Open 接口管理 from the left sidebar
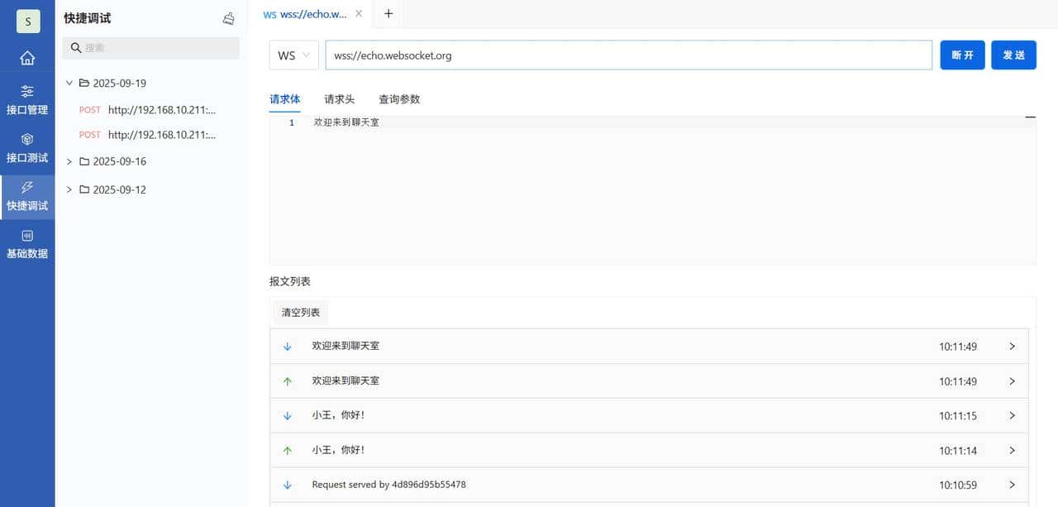Screen dimensions: 1058x507 27,99
